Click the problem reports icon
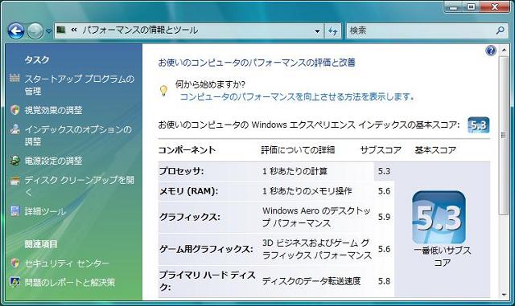The height and width of the screenshot is (306, 515). (14, 282)
